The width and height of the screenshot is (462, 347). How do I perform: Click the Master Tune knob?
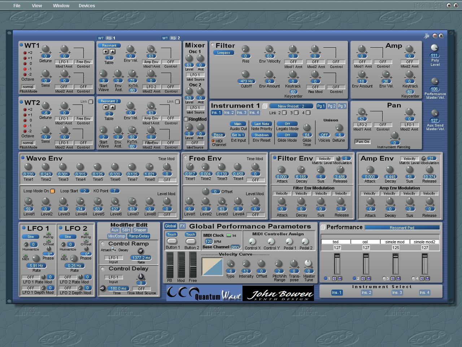tap(308, 263)
